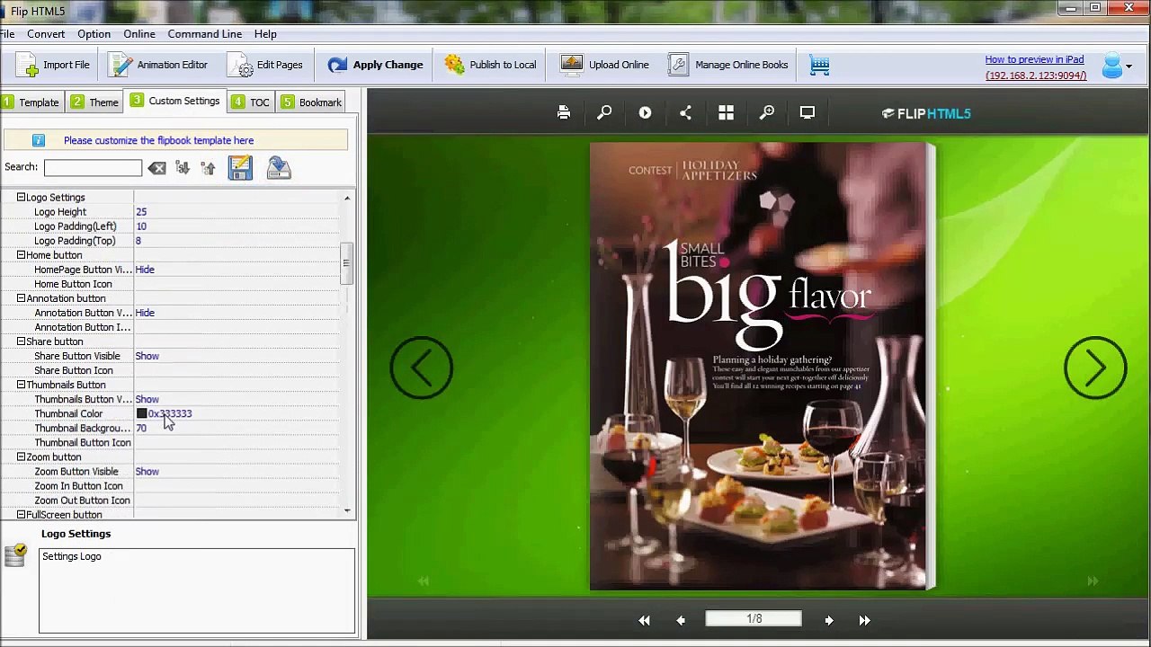
Task: Click the share icon in flipbook toolbar
Action: tap(685, 113)
